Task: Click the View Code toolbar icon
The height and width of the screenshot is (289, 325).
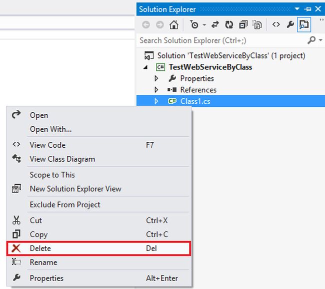Action: click(276, 24)
